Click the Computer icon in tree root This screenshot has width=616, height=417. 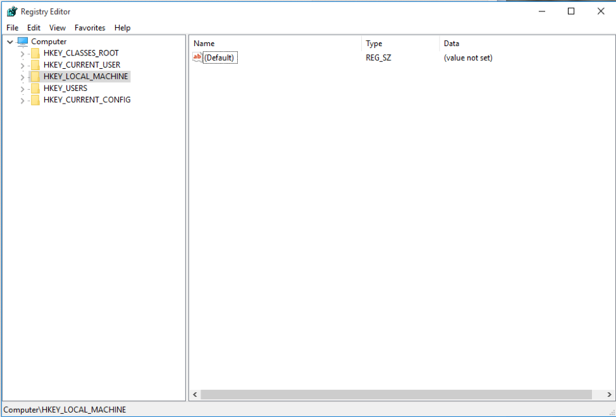point(23,42)
